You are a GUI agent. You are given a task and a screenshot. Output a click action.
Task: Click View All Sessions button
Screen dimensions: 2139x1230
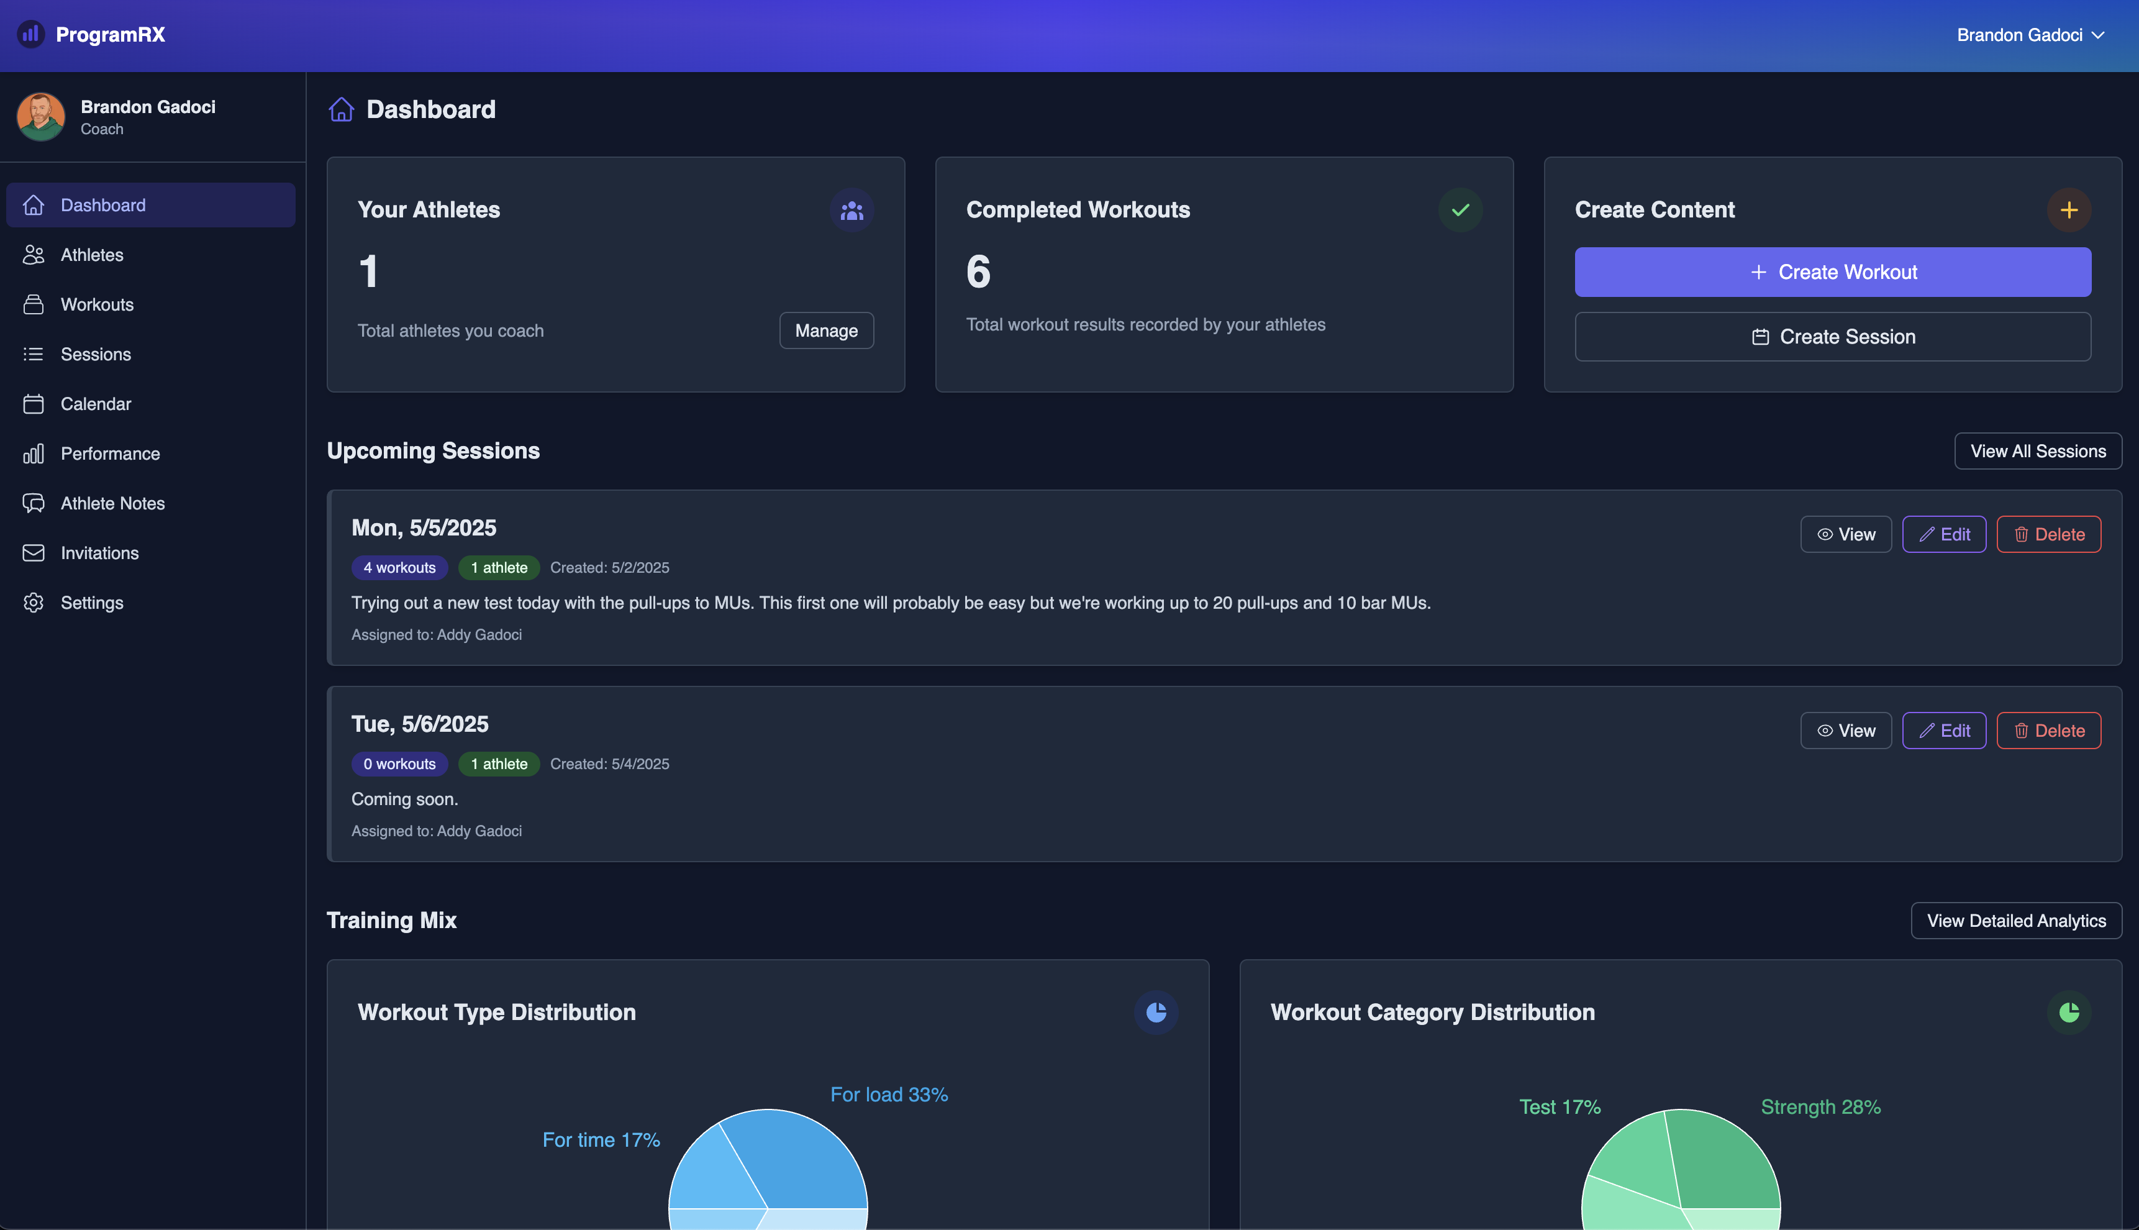pos(2038,451)
